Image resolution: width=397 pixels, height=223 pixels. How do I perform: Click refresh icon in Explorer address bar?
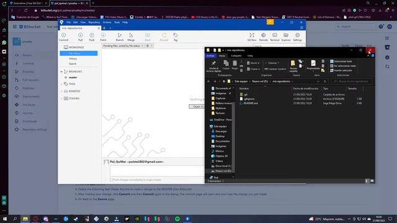(x=325, y=81)
